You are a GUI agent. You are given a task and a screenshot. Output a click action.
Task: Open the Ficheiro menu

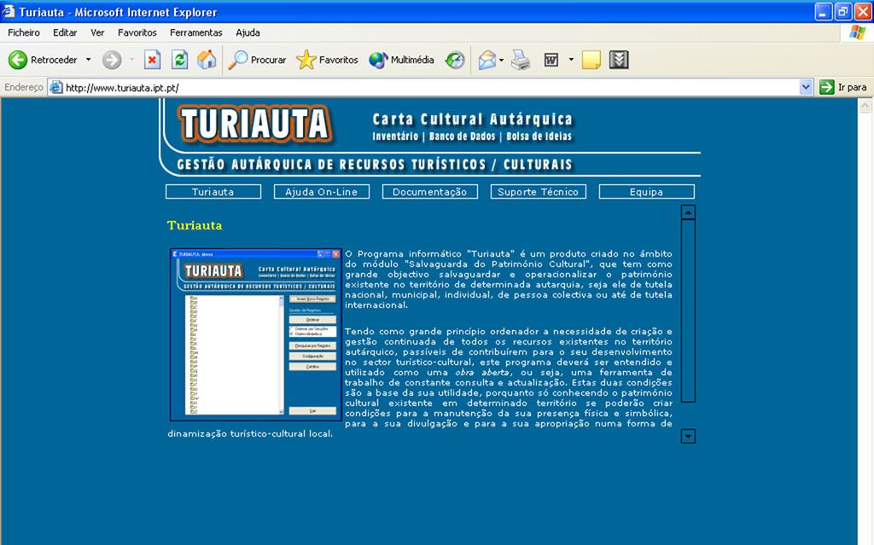point(24,32)
